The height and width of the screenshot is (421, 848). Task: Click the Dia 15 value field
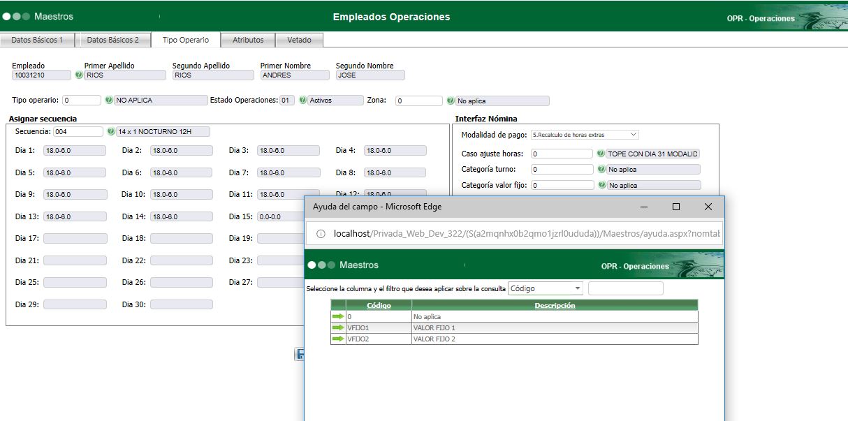[x=281, y=216]
